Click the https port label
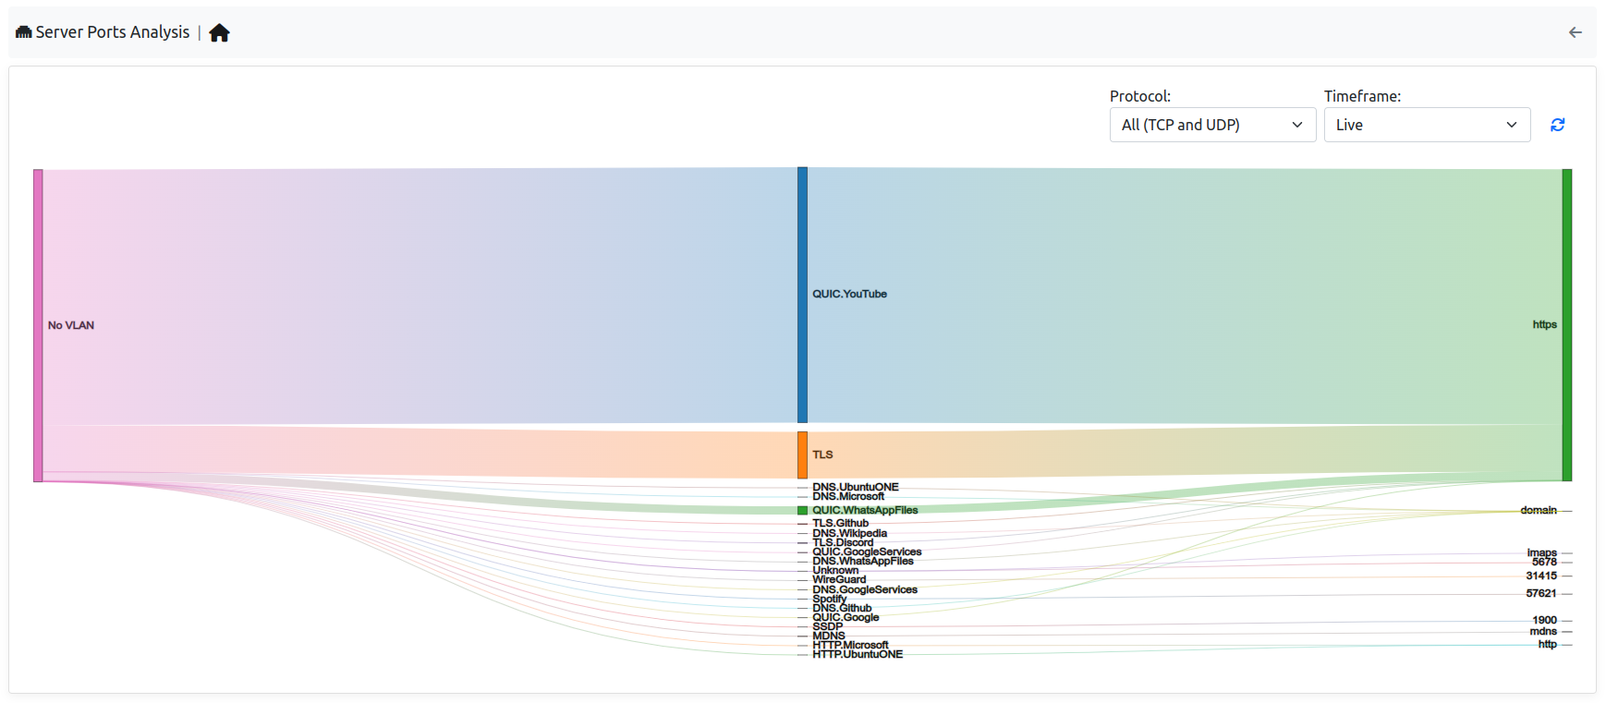 tap(1544, 324)
